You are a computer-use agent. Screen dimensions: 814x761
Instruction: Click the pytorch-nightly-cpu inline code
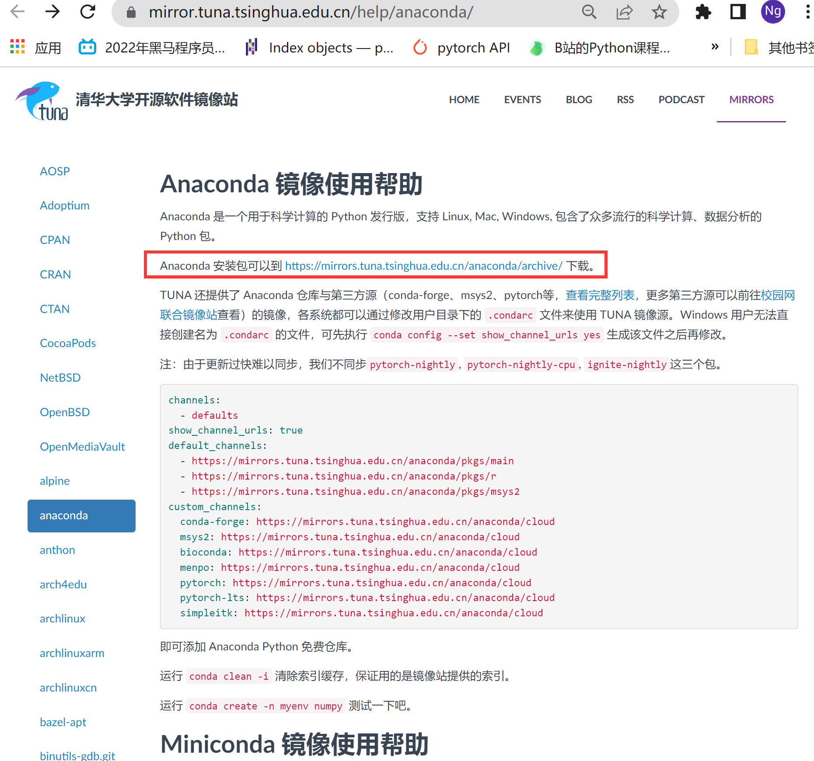521,365
